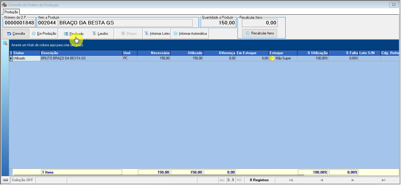Open the Laudos reports button
Viewport: 401px width, 185px height.
[100, 34]
